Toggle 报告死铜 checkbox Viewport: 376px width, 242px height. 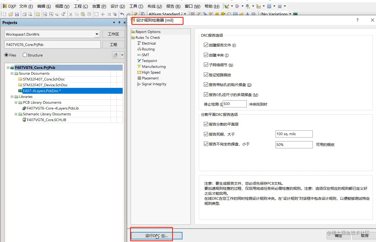tap(206, 134)
